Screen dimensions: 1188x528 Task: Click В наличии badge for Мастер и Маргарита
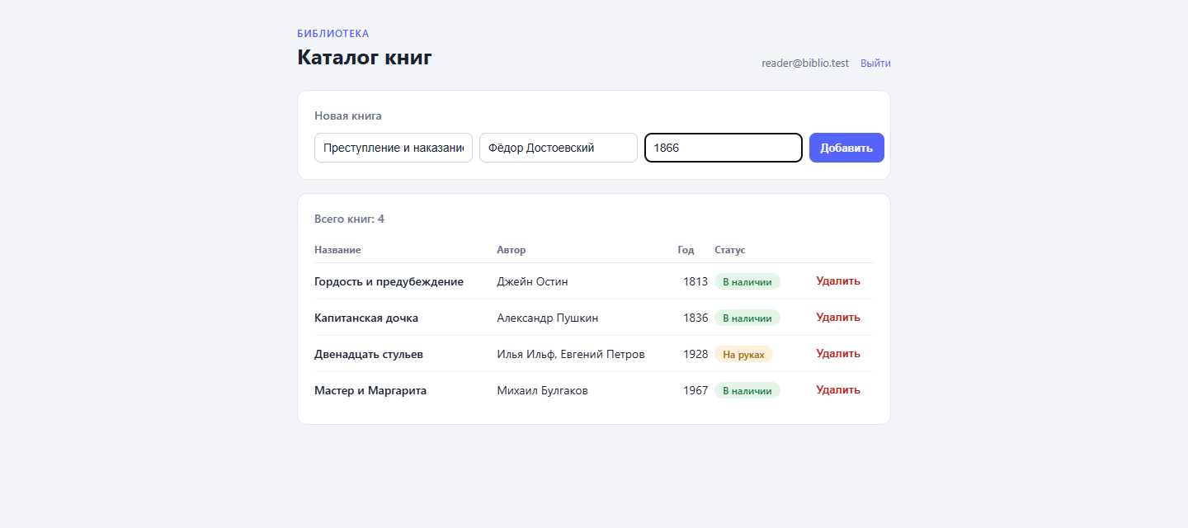pyautogui.click(x=747, y=391)
